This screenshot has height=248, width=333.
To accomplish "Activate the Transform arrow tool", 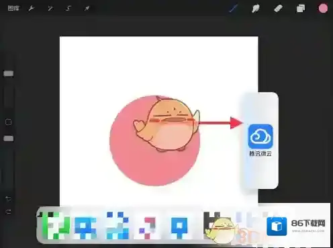I will pos(87,9).
